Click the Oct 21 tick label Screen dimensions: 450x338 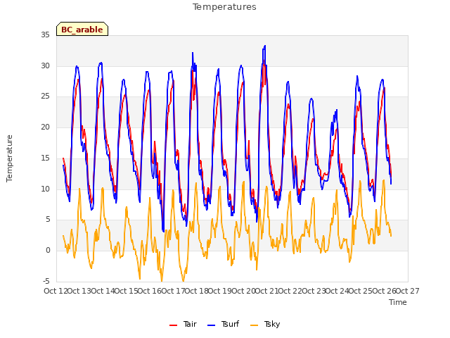[267, 291]
